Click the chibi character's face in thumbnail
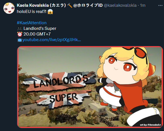Viewport: 164px width, 131px height. pyautogui.click(x=121, y=67)
